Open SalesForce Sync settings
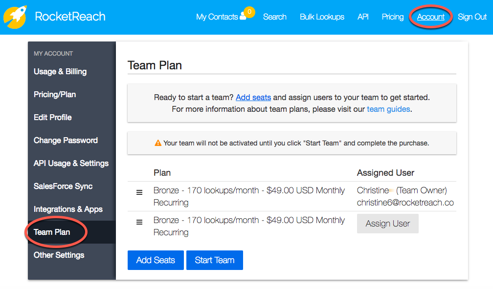Screen dimensions: 493x289 coord(63,186)
